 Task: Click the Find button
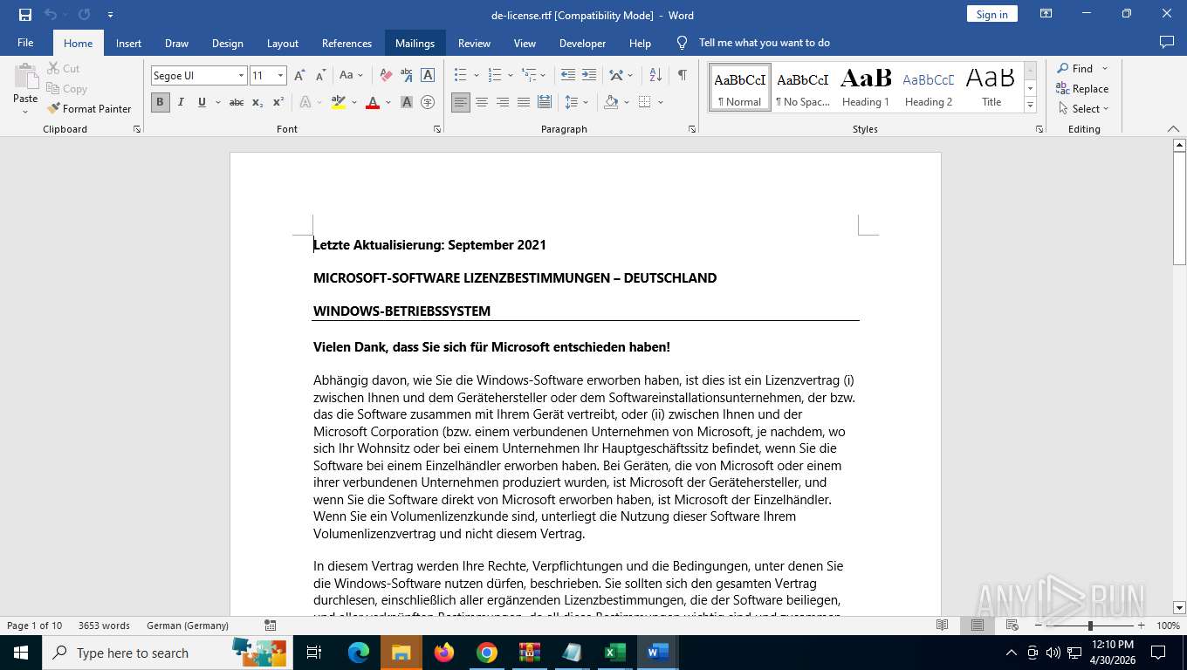pos(1074,68)
